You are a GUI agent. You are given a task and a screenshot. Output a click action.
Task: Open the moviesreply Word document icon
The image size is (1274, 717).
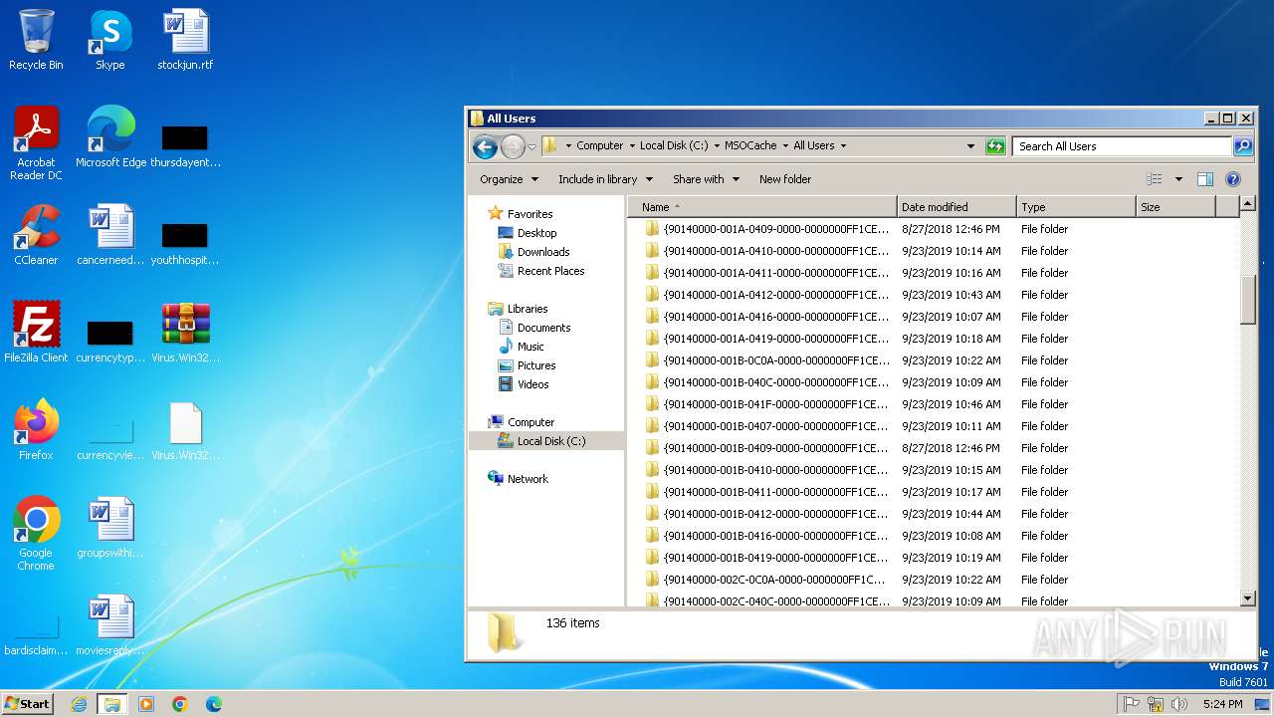110,625
